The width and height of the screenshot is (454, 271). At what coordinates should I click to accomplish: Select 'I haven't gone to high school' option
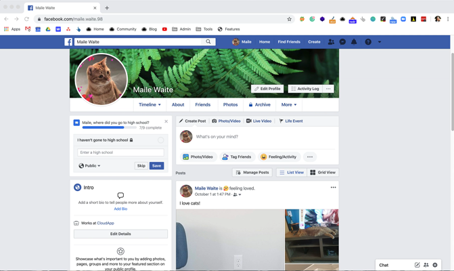160,140
